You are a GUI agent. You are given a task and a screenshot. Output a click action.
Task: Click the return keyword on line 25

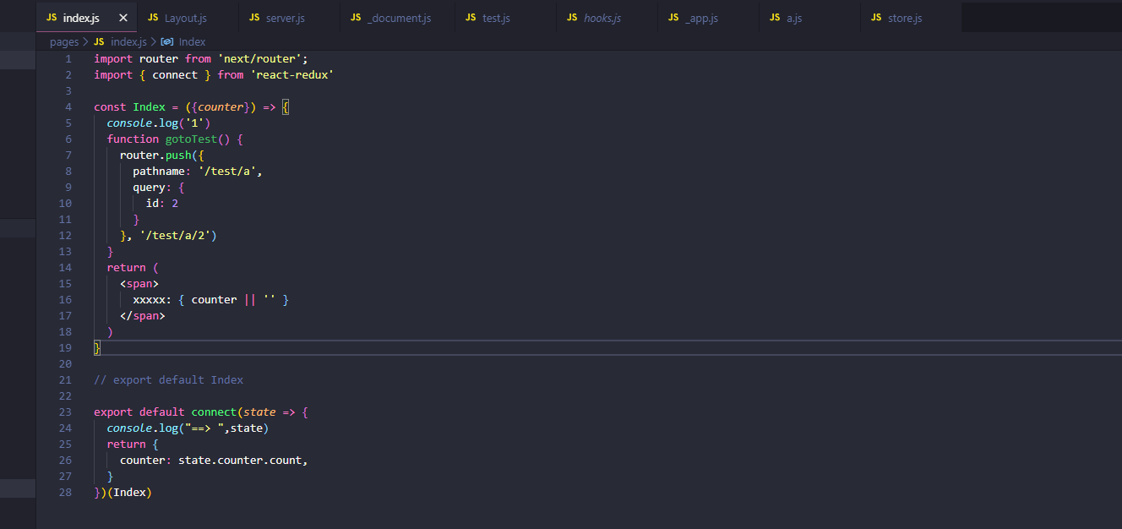(x=127, y=444)
